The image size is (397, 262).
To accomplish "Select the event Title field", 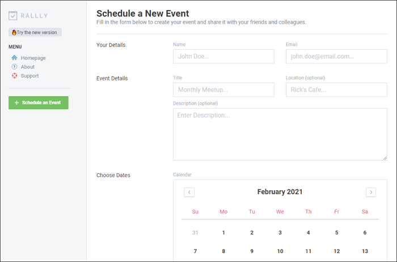I will point(223,90).
